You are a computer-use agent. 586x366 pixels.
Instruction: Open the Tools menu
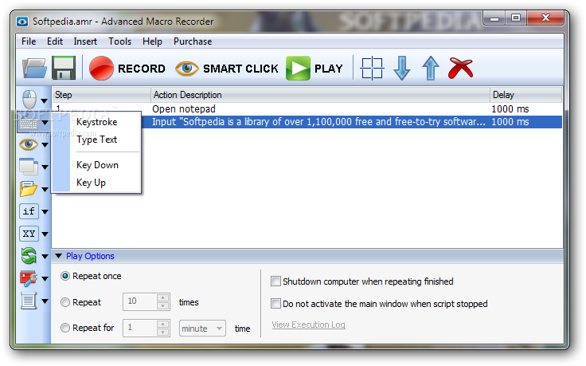click(119, 41)
